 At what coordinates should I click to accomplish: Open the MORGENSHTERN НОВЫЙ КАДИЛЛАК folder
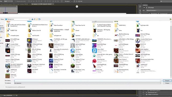[x=59, y=30]
